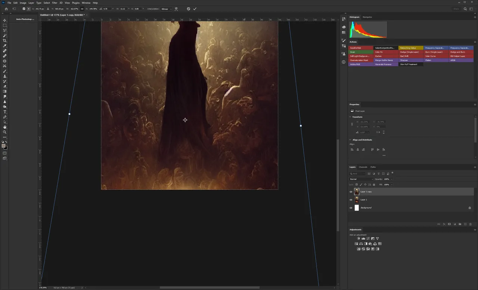Open the Histogram panel menu
The width and height of the screenshot is (478, 290).
click(x=475, y=17)
